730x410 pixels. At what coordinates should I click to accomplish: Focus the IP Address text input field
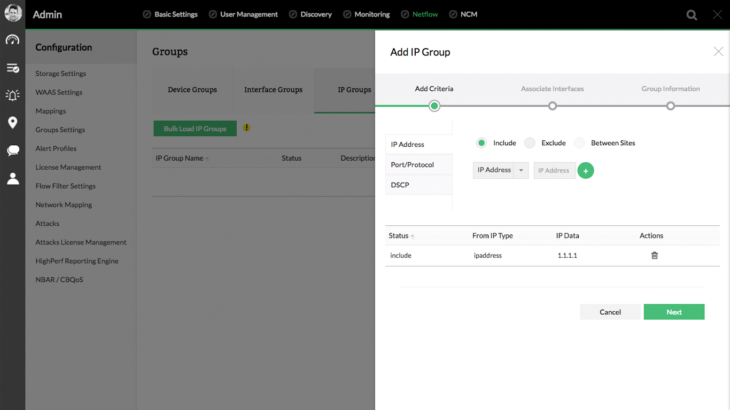(x=554, y=171)
